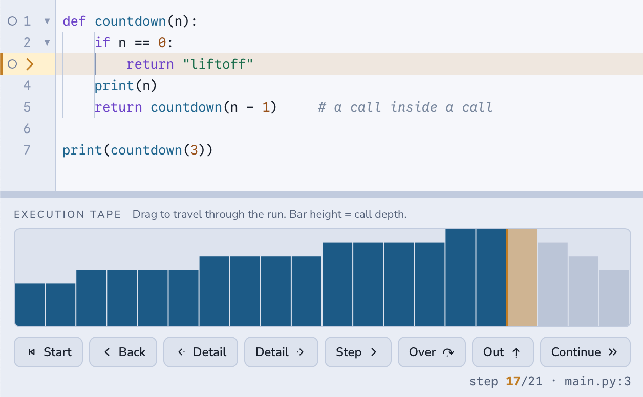
Task: Collapse the countdown function fold arrow on line 1
Action: click(x=47, y=21)
